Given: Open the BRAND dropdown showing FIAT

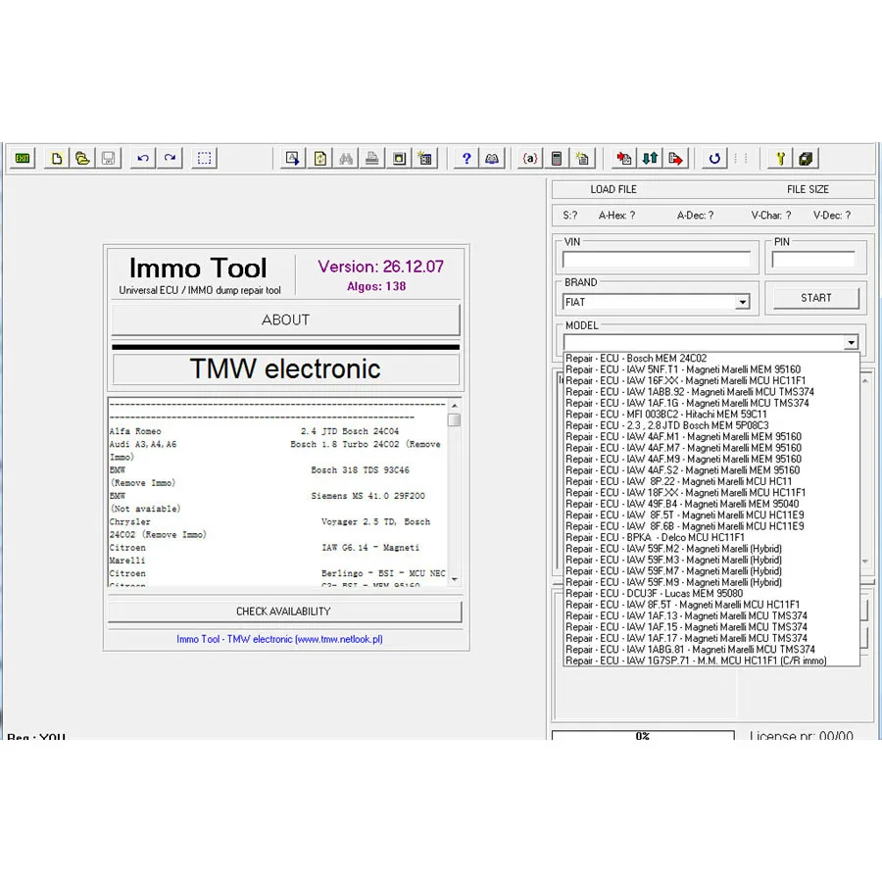Looking at the screenshot, I should 743,302.
